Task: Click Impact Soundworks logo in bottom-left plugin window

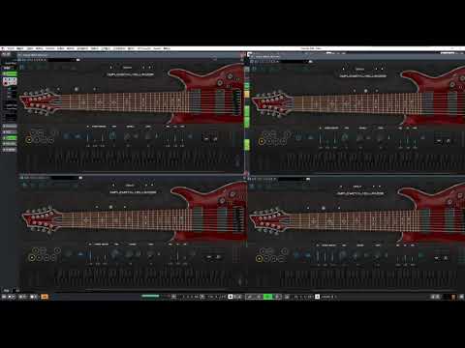Action: (x=133, y=192)
